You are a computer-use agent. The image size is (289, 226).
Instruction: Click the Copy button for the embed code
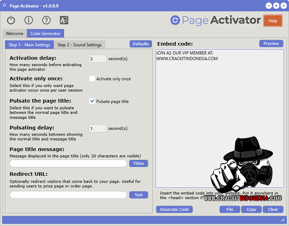pos(251,209)
